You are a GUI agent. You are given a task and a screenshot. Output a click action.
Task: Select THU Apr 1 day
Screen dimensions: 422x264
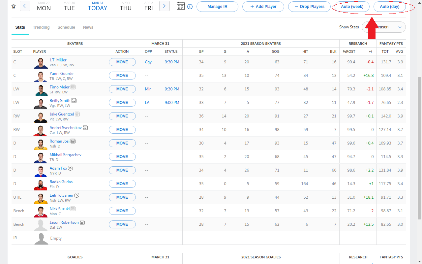pos(126,6)
